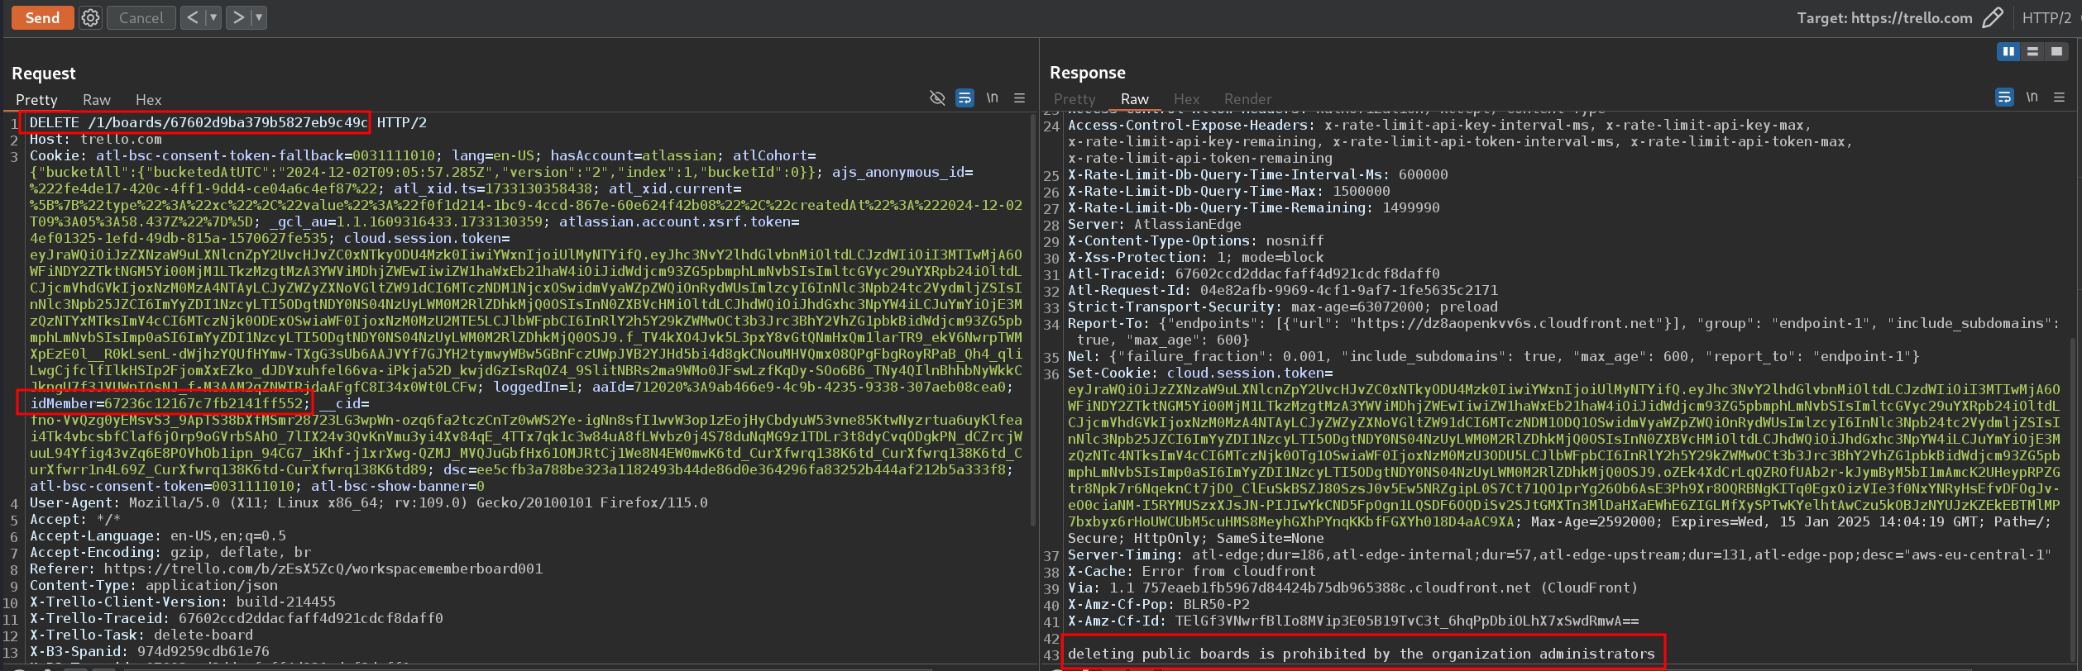
Task: Click the Accept: */* header line
Action: (75, 519)
